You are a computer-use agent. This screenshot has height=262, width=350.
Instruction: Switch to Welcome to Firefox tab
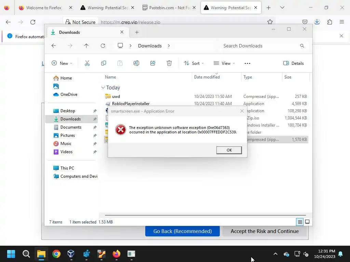pos(44,8)
